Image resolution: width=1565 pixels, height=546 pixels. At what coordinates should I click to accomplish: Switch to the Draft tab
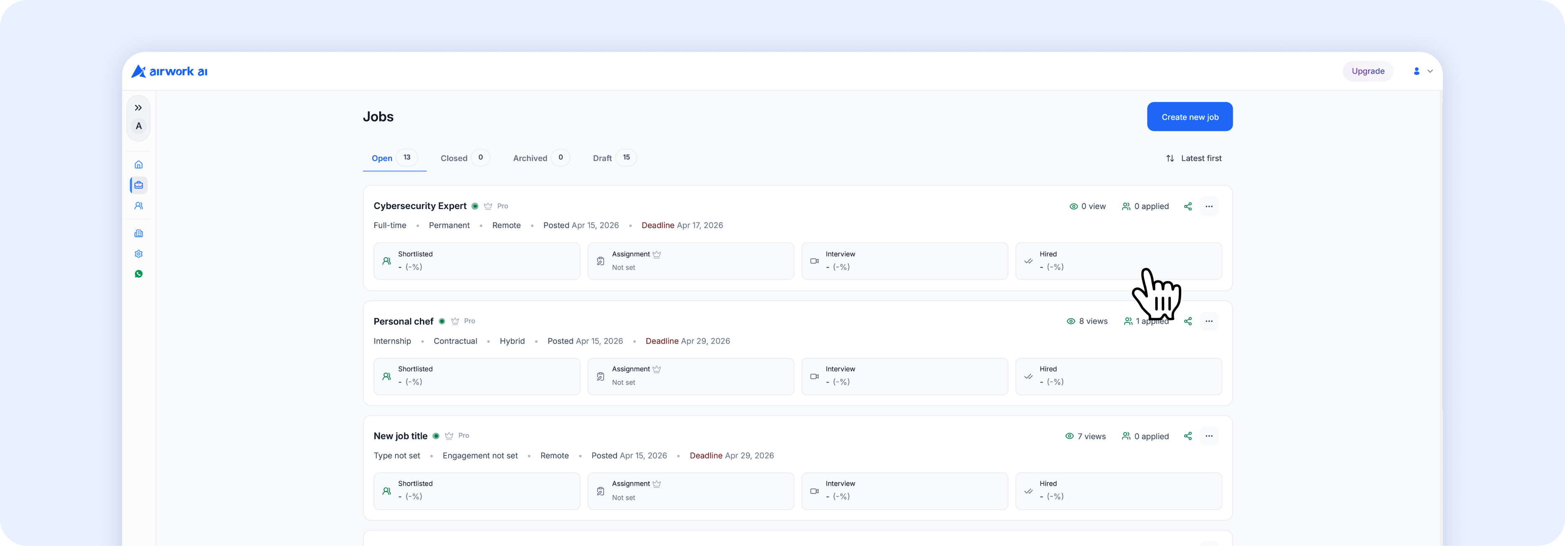tap(614, 158)
